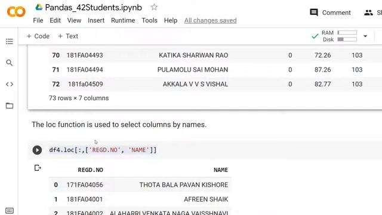Screen dimensions: 382x215
Task: Select cell 181FA04493
Action: tap(85, 55)
